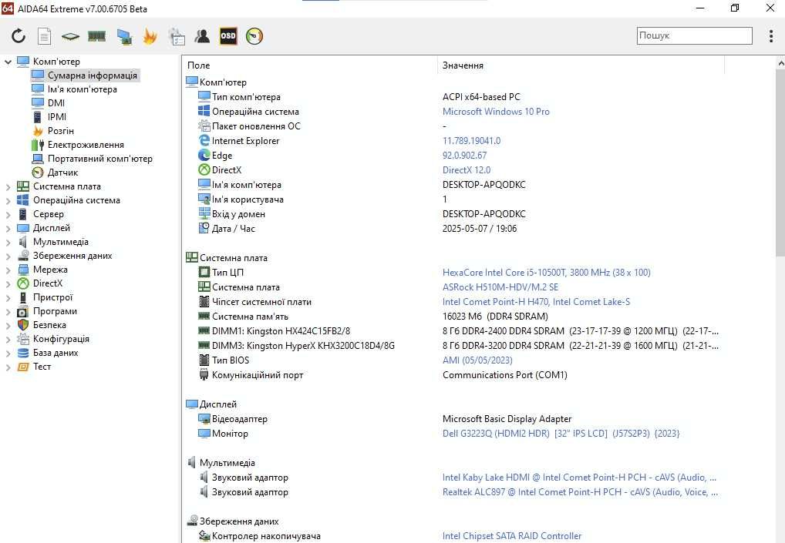Click the Розгін flame tree icon
This screenshot has height=543, width=785.
coord(38,131)
